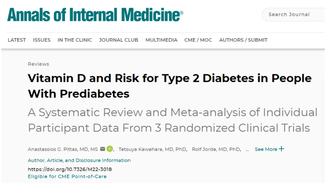The image size is (329, 186).
Task: Expand Author, Article, and Disclosure Information
Action: click(x=79, y=160)
